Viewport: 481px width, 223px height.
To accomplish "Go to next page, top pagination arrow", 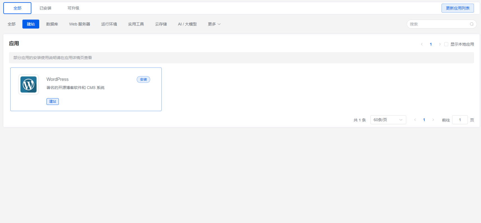I will tap(440, 44).
